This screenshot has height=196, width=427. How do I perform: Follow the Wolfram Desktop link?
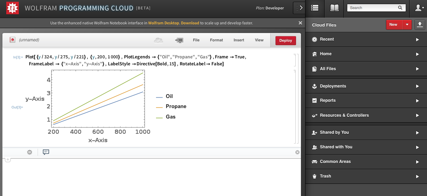[x=164, y=23]
